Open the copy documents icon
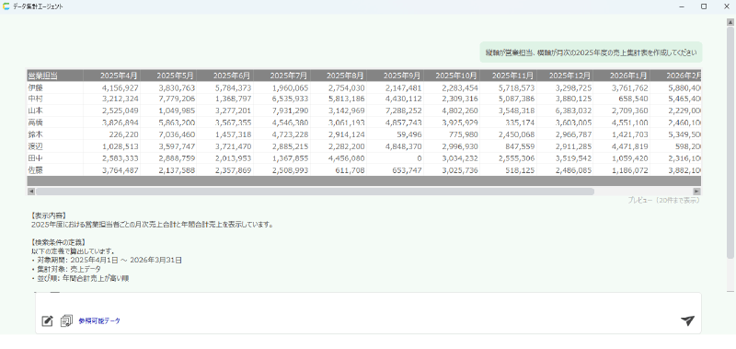 coord(66,320)
